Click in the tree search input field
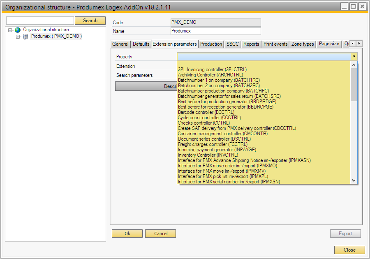 tap(40, 21)
